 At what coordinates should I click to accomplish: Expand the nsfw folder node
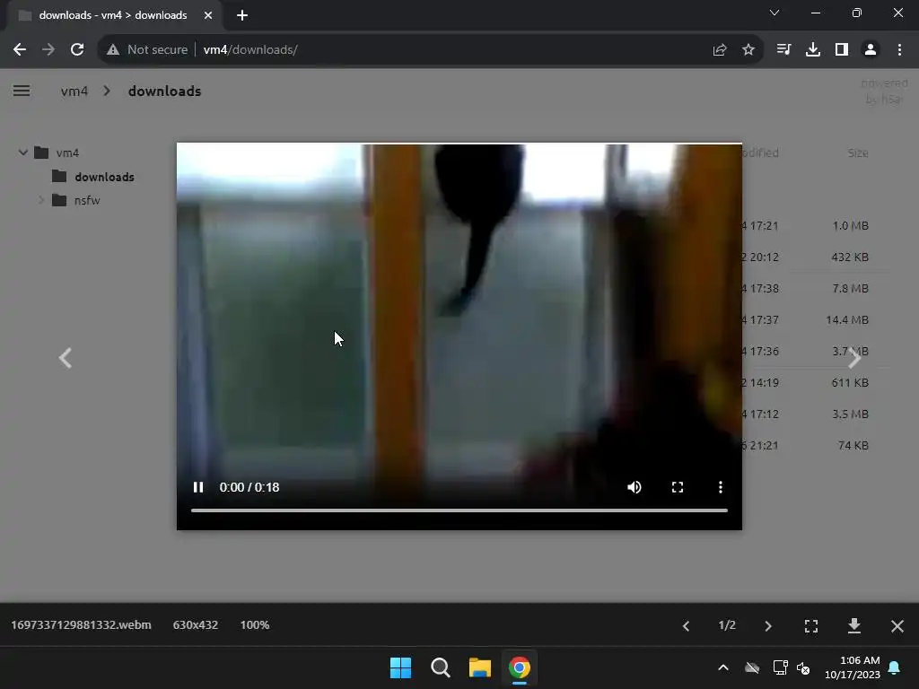pyautogui.click(x=41, y=200)
